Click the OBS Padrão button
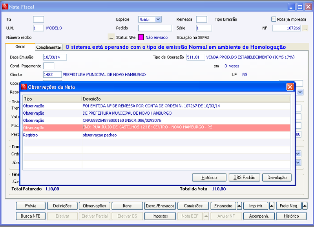This screenshot has width=314, height=227. (x=244, y=178)
